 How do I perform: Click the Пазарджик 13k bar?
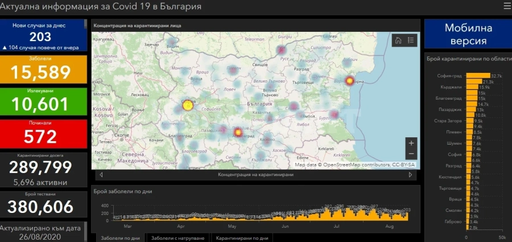pos(471,109)
